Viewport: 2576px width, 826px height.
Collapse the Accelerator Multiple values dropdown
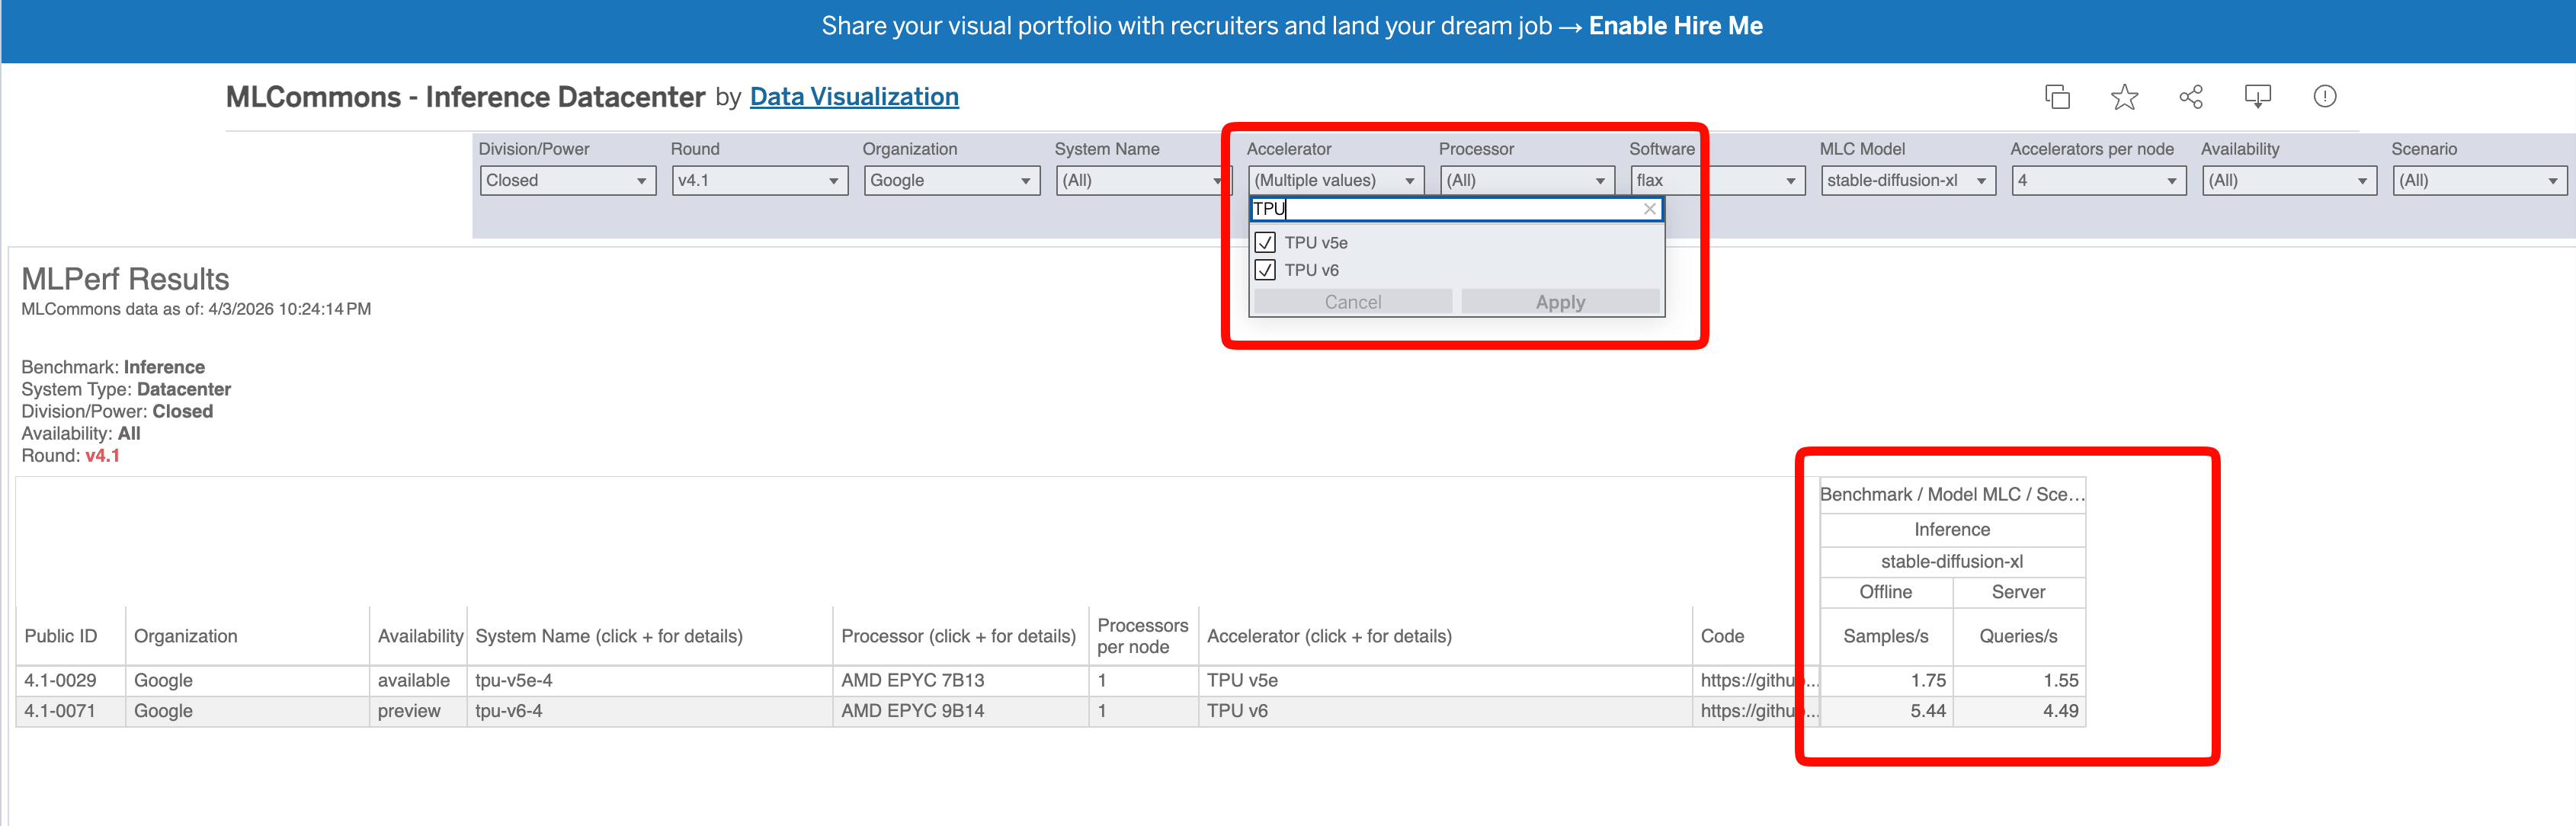tap(1335, 181)
